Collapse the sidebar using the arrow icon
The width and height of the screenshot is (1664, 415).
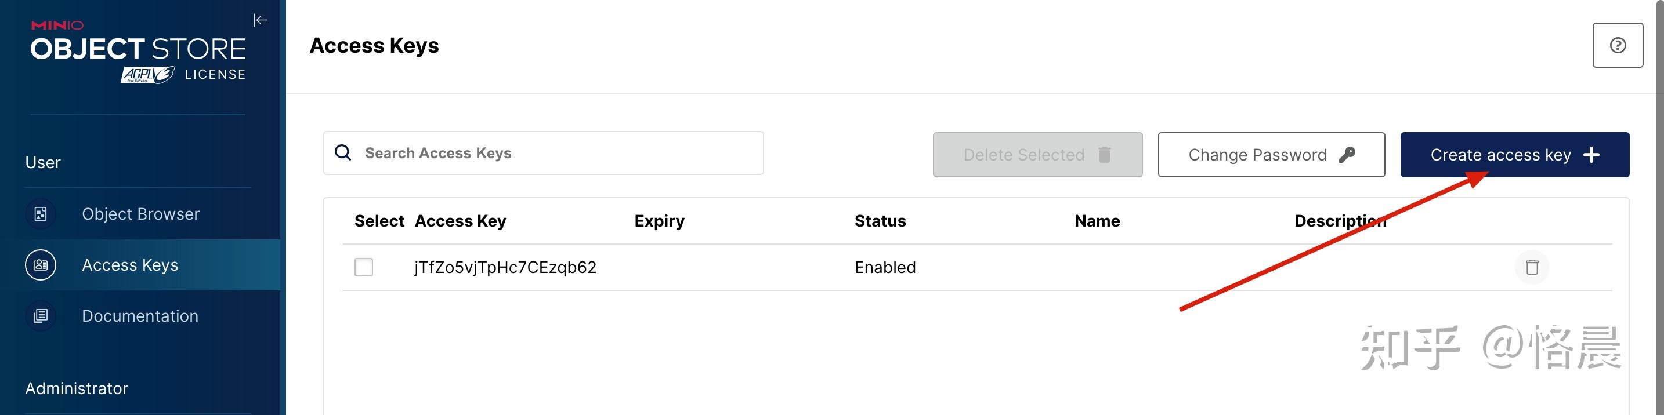260,20
